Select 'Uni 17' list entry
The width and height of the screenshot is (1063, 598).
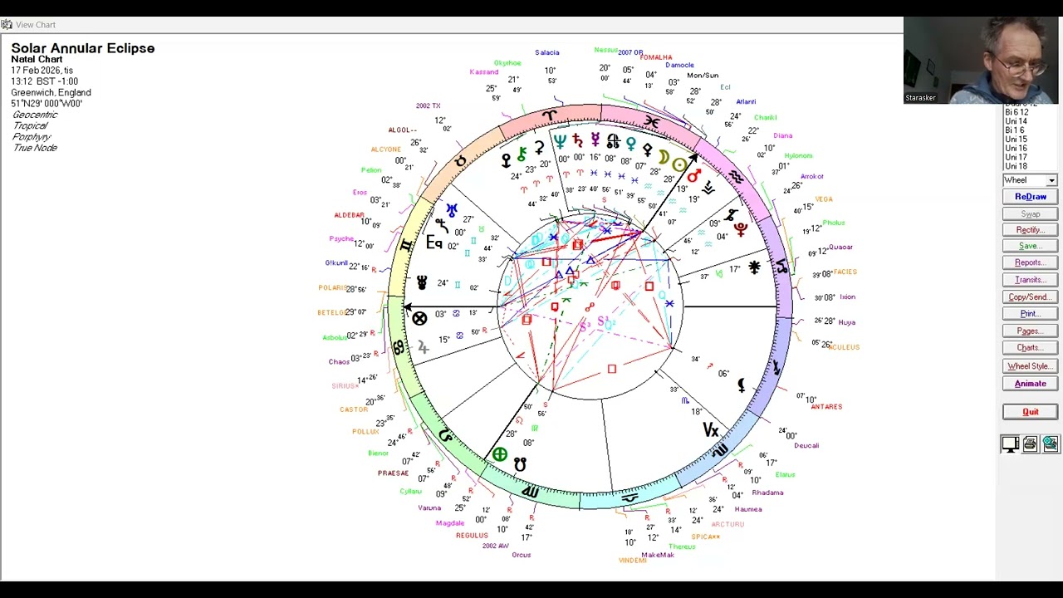tap(1016, 158)
